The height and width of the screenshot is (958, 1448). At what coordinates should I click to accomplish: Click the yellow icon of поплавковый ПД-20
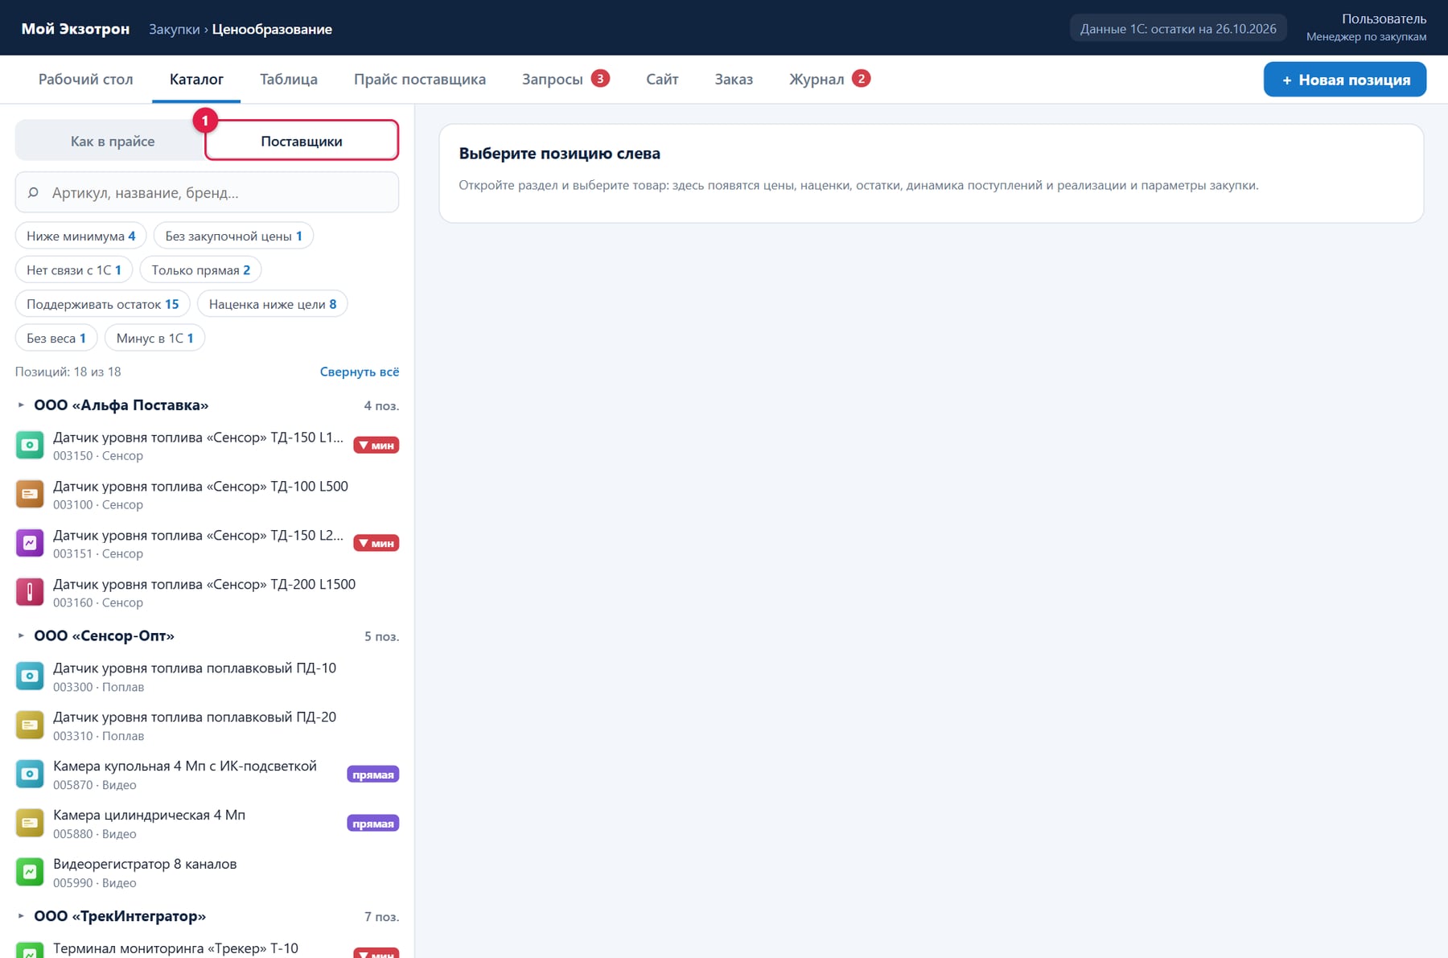pos(30,726)
